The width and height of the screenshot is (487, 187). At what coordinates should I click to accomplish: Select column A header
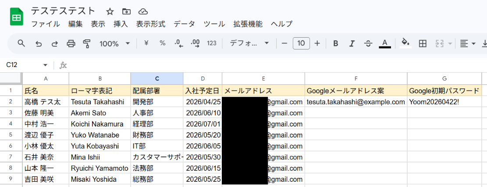(46, 78)
